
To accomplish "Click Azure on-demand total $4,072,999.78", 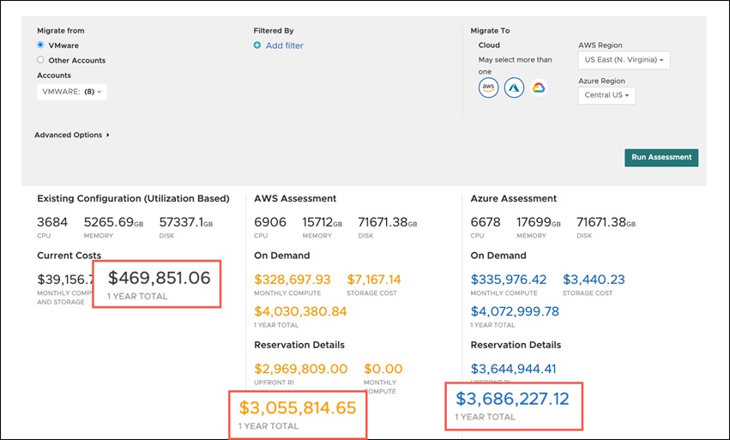I will [x=515, y=311].
